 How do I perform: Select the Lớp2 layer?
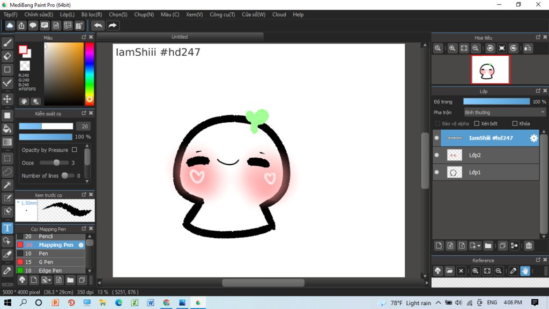click(486, 155)
